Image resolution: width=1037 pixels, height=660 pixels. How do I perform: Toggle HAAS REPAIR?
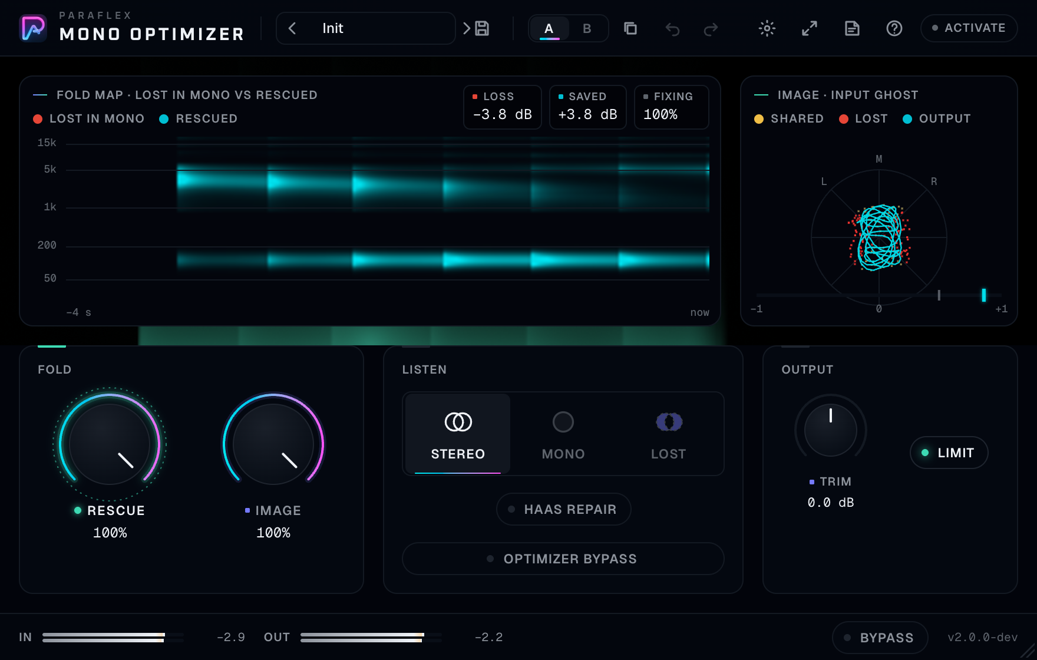pyautogui.click(x=564, y=509)
